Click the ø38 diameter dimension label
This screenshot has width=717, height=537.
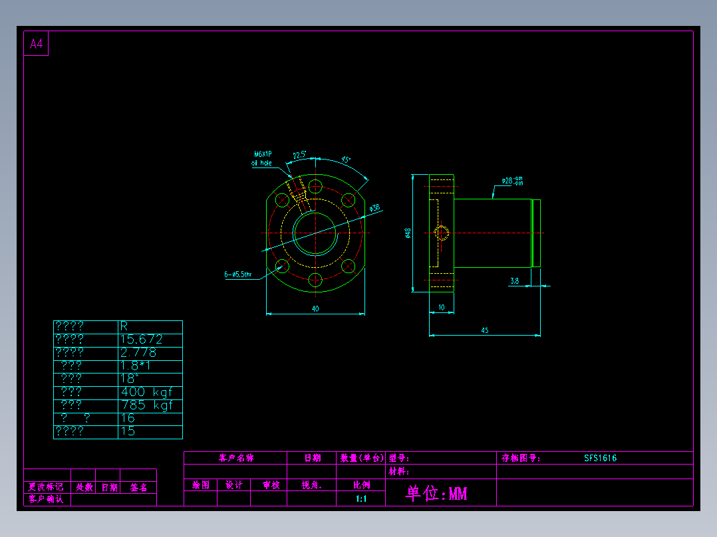point(374,208)
